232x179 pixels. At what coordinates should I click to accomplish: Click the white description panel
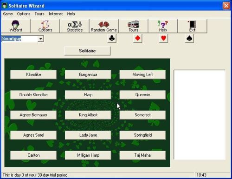200,115
